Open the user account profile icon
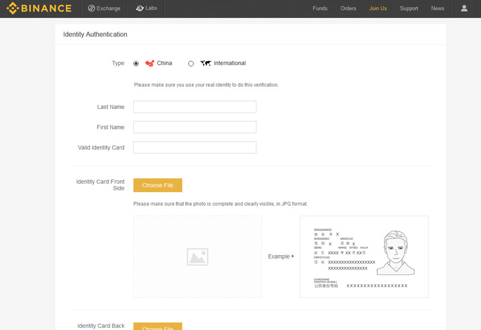 464,8
